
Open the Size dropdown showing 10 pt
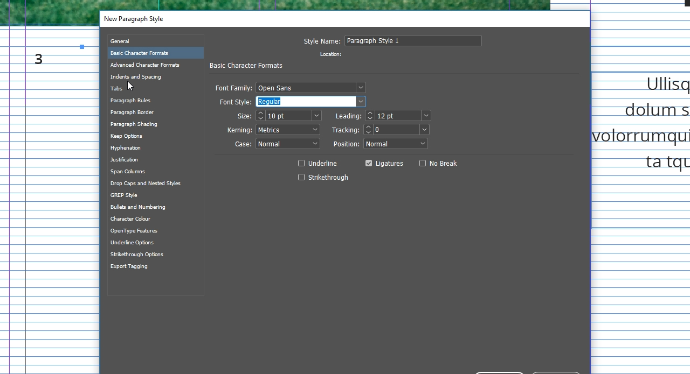(316, 115)
